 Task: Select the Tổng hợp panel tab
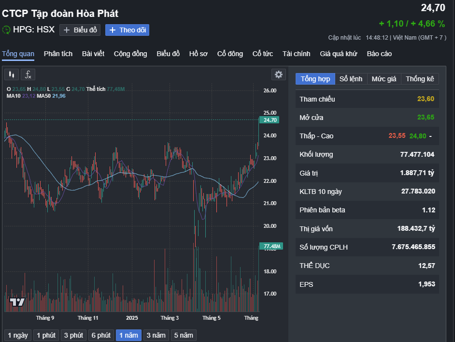click(315, 79)
